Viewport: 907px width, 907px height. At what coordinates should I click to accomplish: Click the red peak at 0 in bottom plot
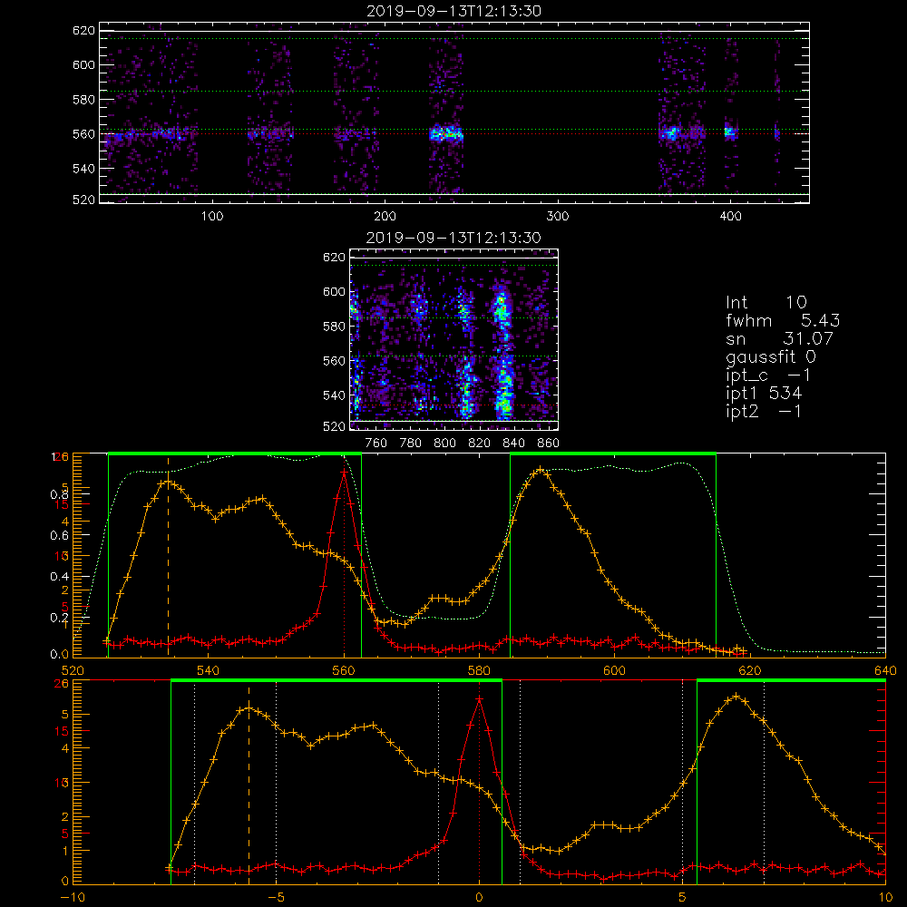pyautogui.click(x=479, y=700)
